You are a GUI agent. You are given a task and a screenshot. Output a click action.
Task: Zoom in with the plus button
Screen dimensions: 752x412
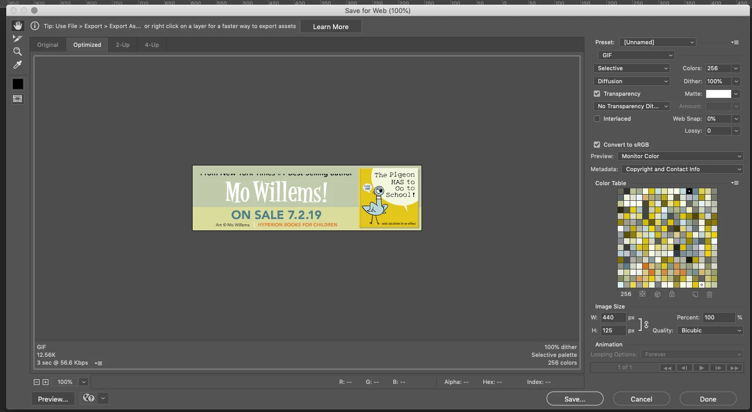pyautogui.click(x=45, y=382)
